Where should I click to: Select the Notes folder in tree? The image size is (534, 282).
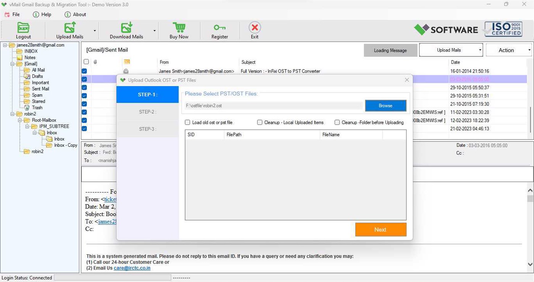click(x=30, y=58)
